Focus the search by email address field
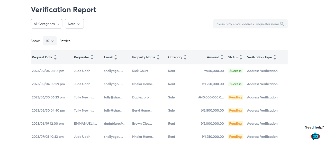Viewport: 325px width, 146px height. coord(248,24)
